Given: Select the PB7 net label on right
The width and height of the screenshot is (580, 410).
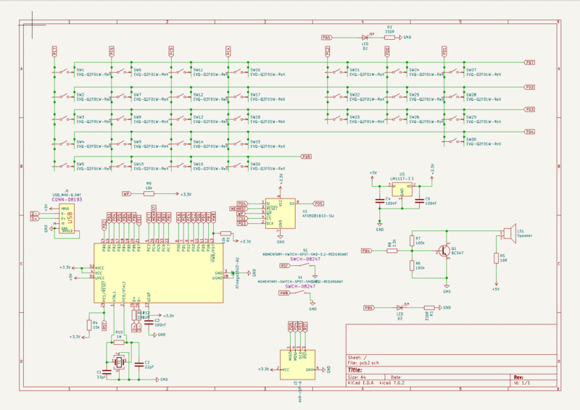Looking at the screenshot, I should coord(530,63).
